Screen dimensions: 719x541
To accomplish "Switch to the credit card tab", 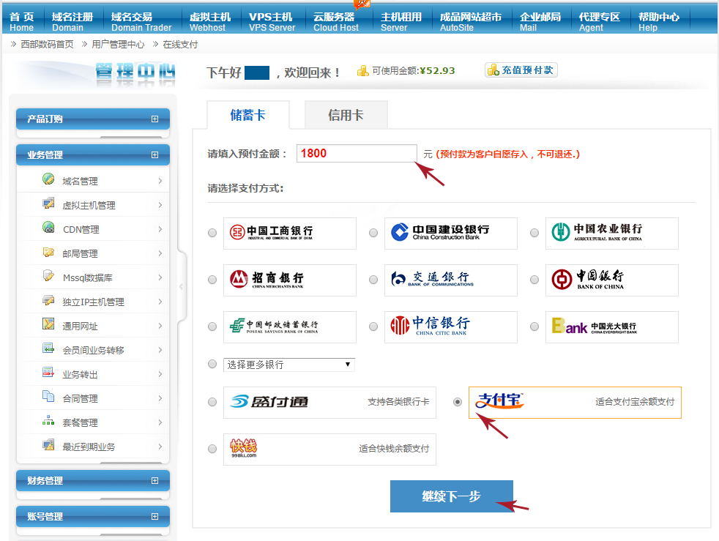I will coord(346,115).
